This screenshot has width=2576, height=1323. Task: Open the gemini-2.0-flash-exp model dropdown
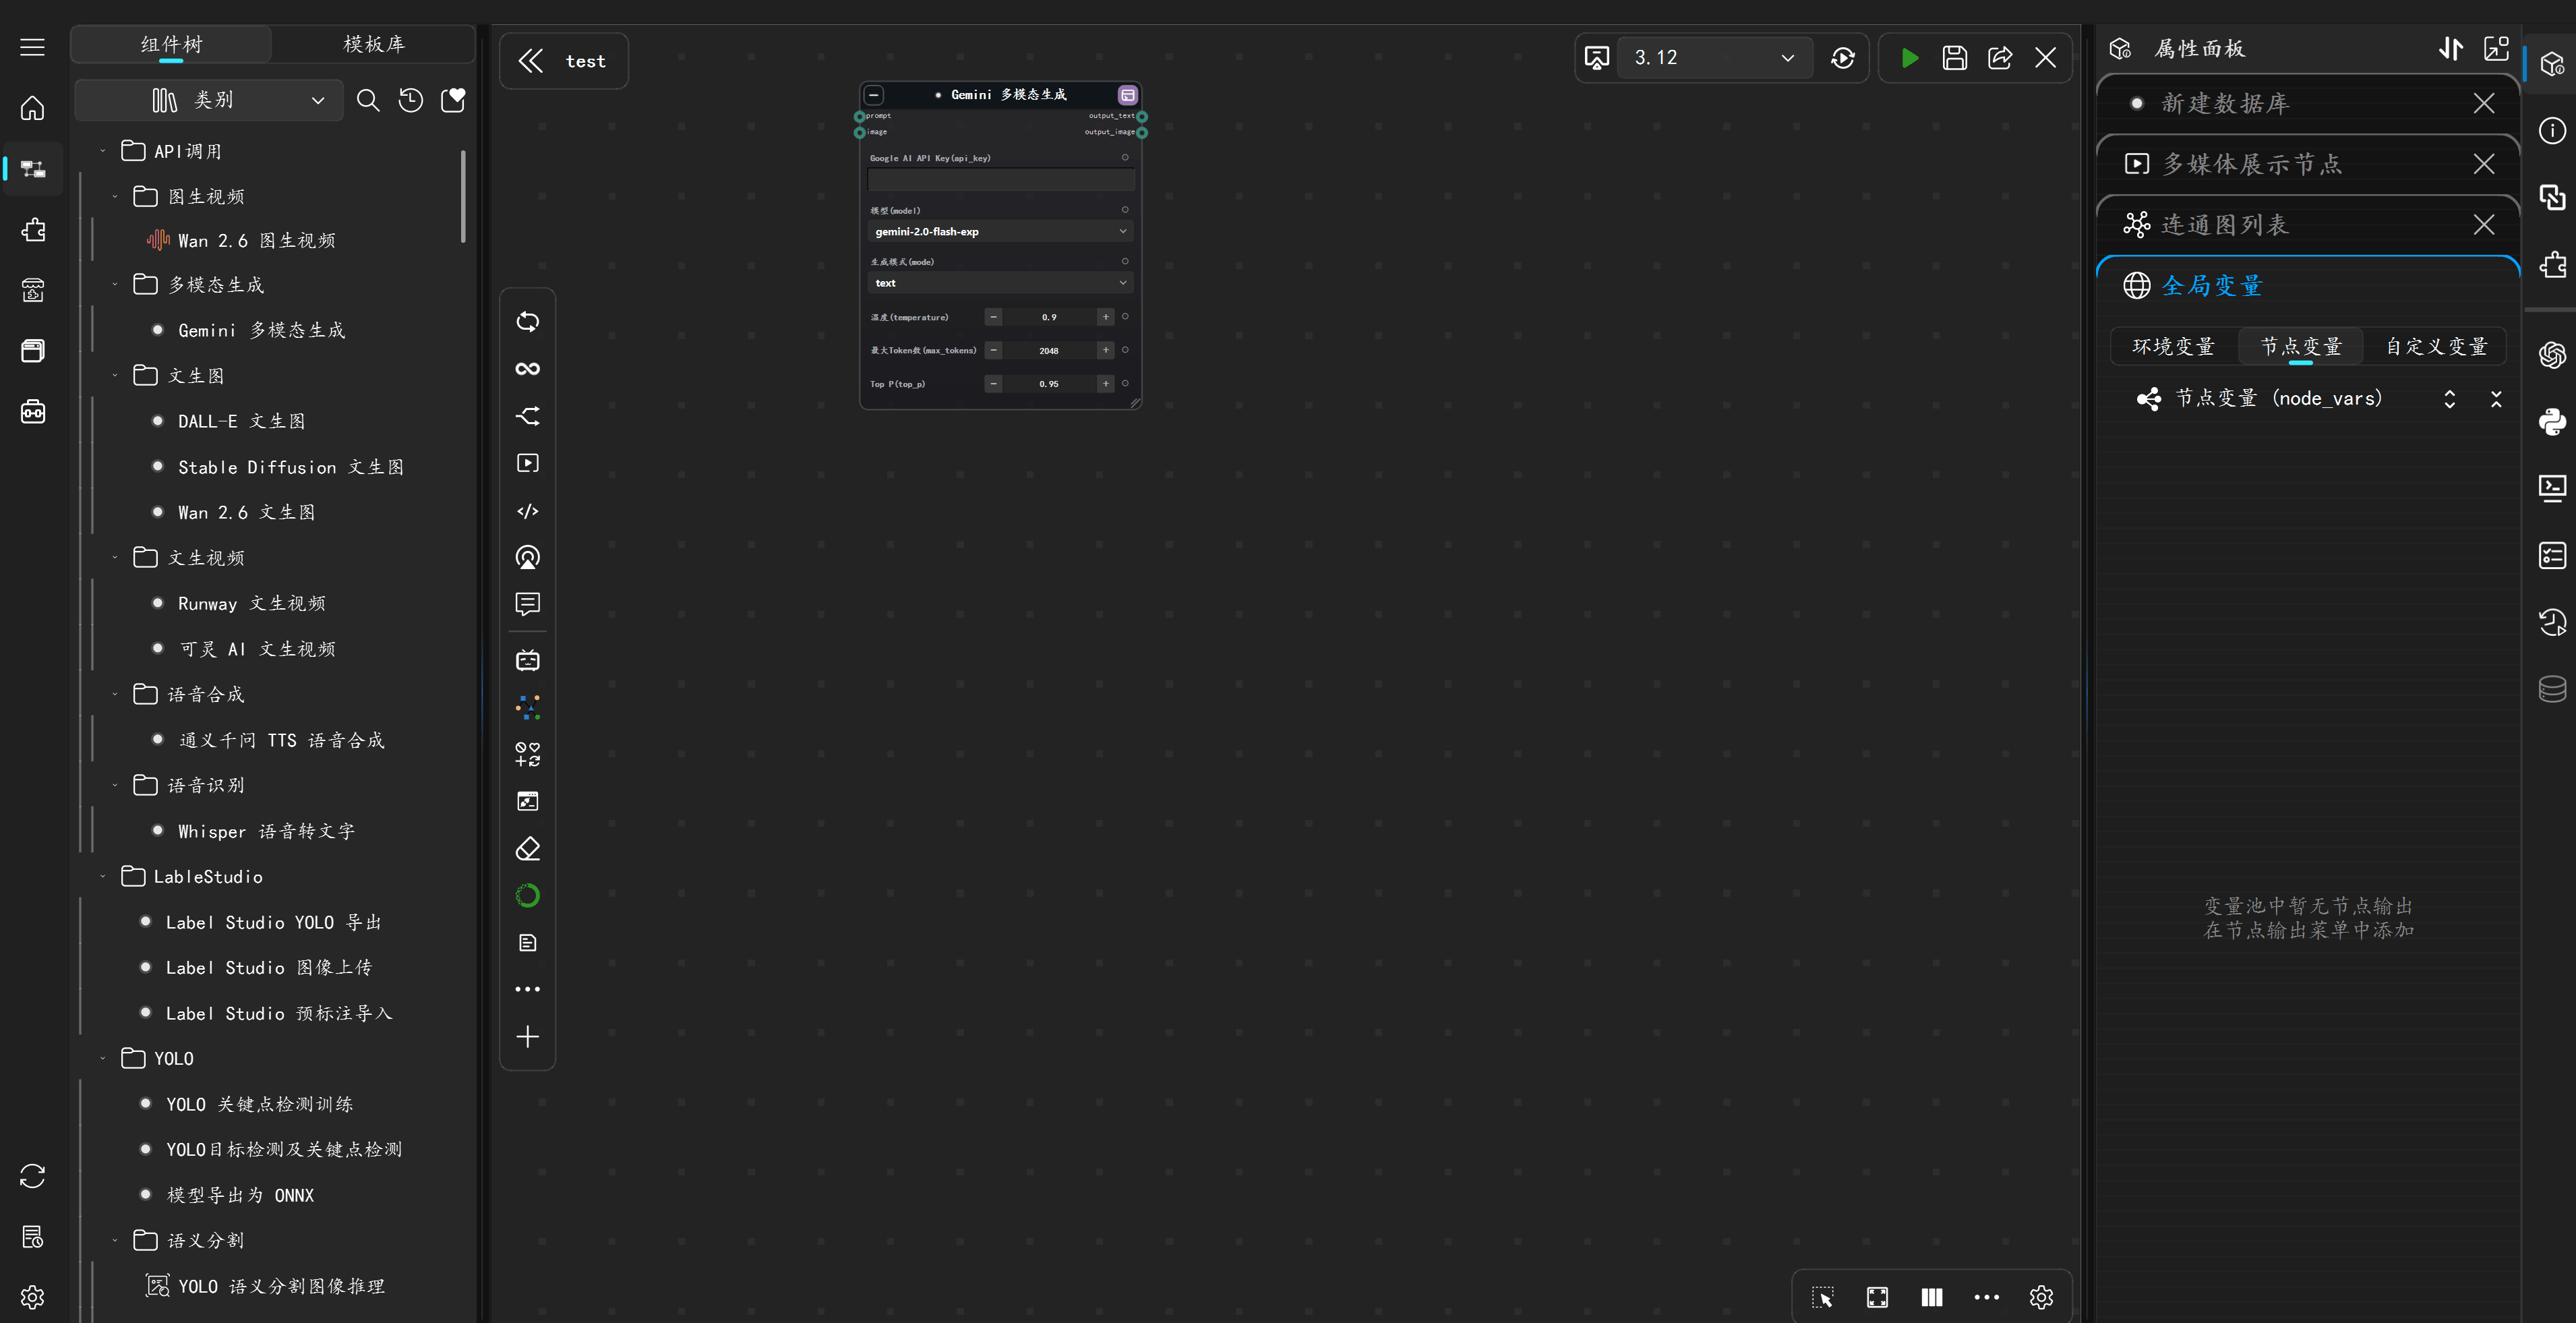pos(1001,232)
